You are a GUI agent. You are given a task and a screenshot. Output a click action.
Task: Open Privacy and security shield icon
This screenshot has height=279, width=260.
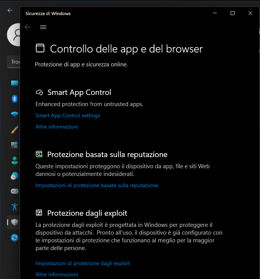15,222
